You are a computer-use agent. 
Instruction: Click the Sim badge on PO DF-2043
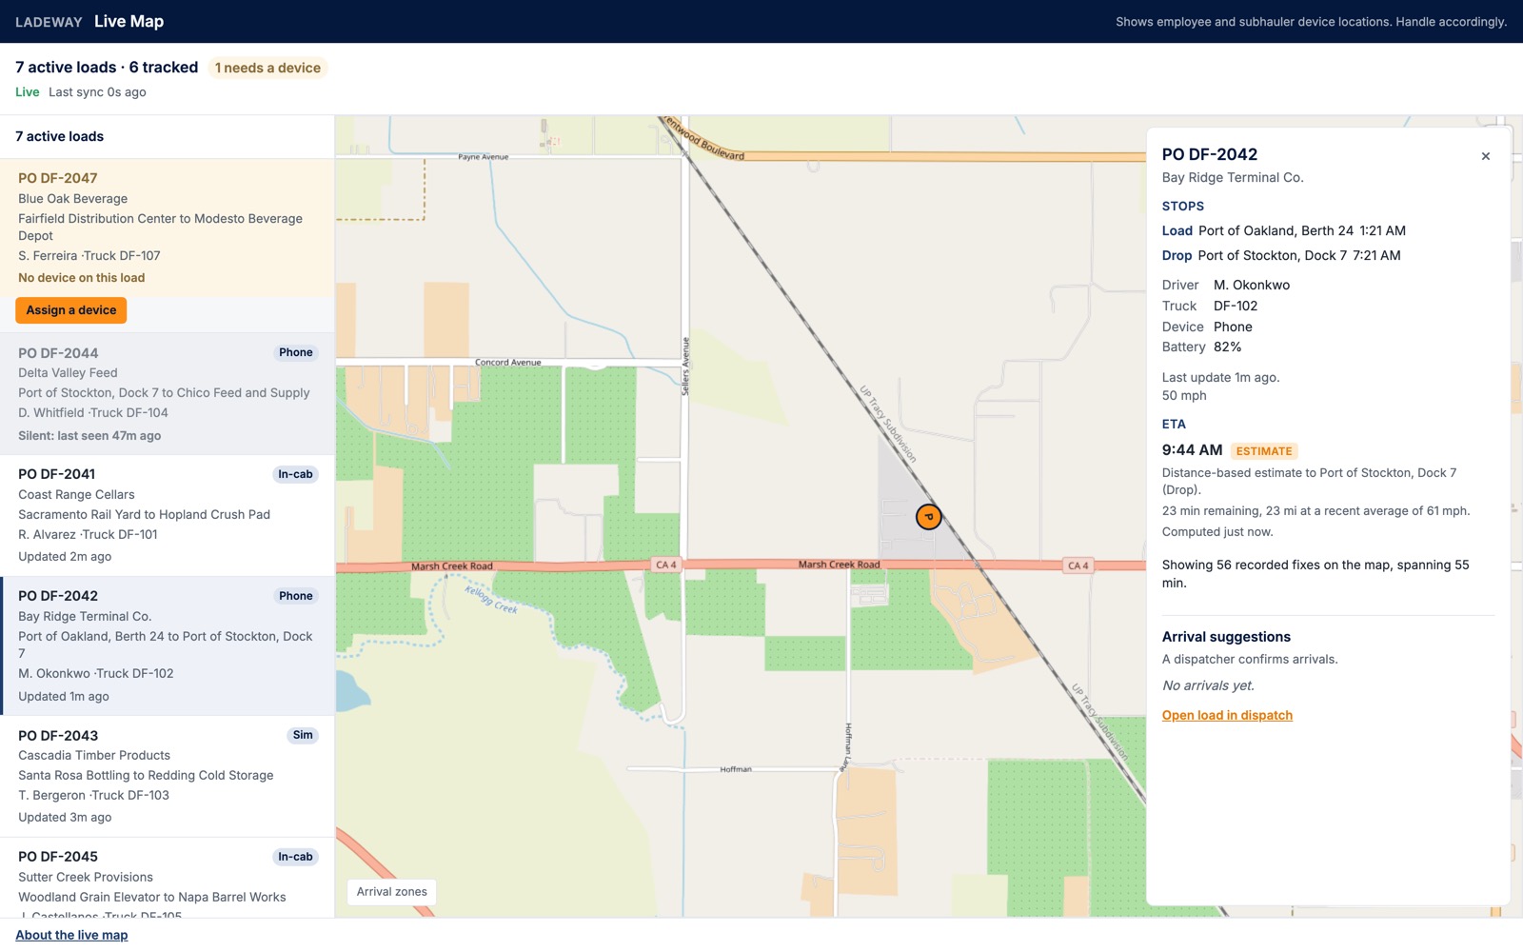tap(303, 735)
